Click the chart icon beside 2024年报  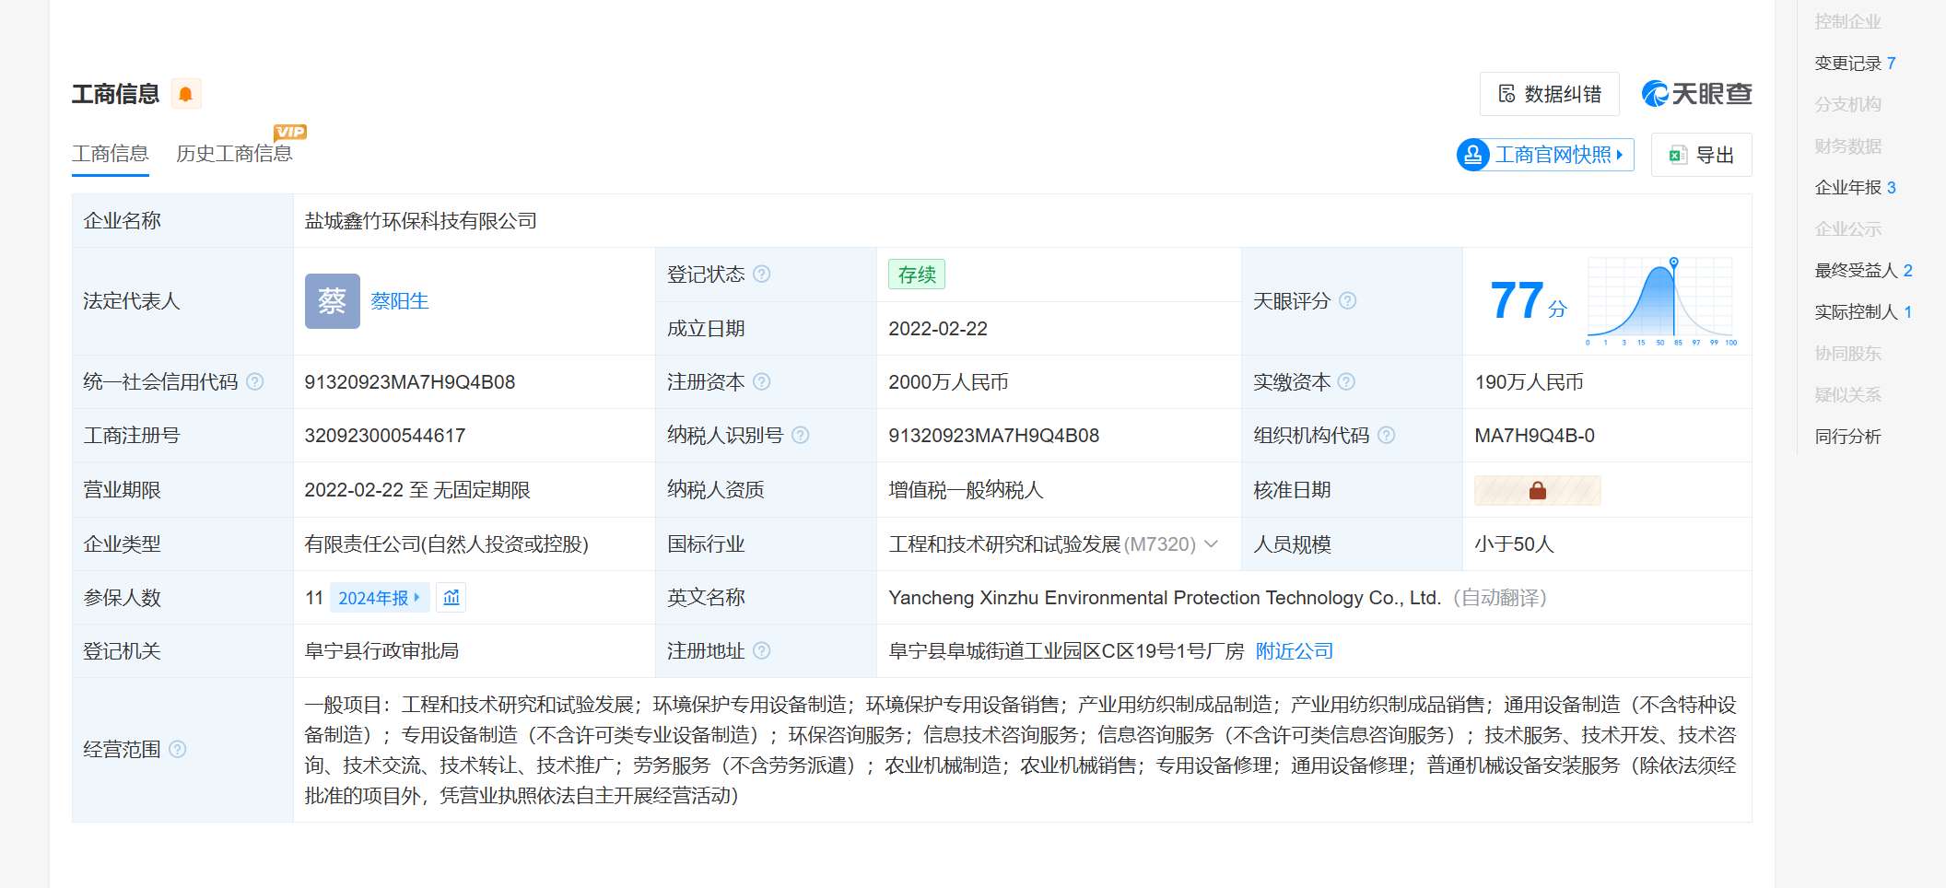[451, 598]
